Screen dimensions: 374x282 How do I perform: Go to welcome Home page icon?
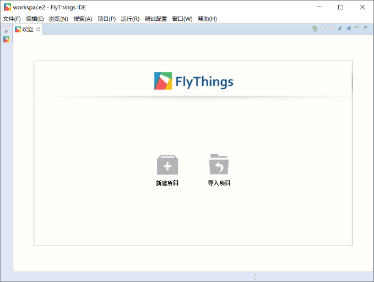[x=315, y=29]
